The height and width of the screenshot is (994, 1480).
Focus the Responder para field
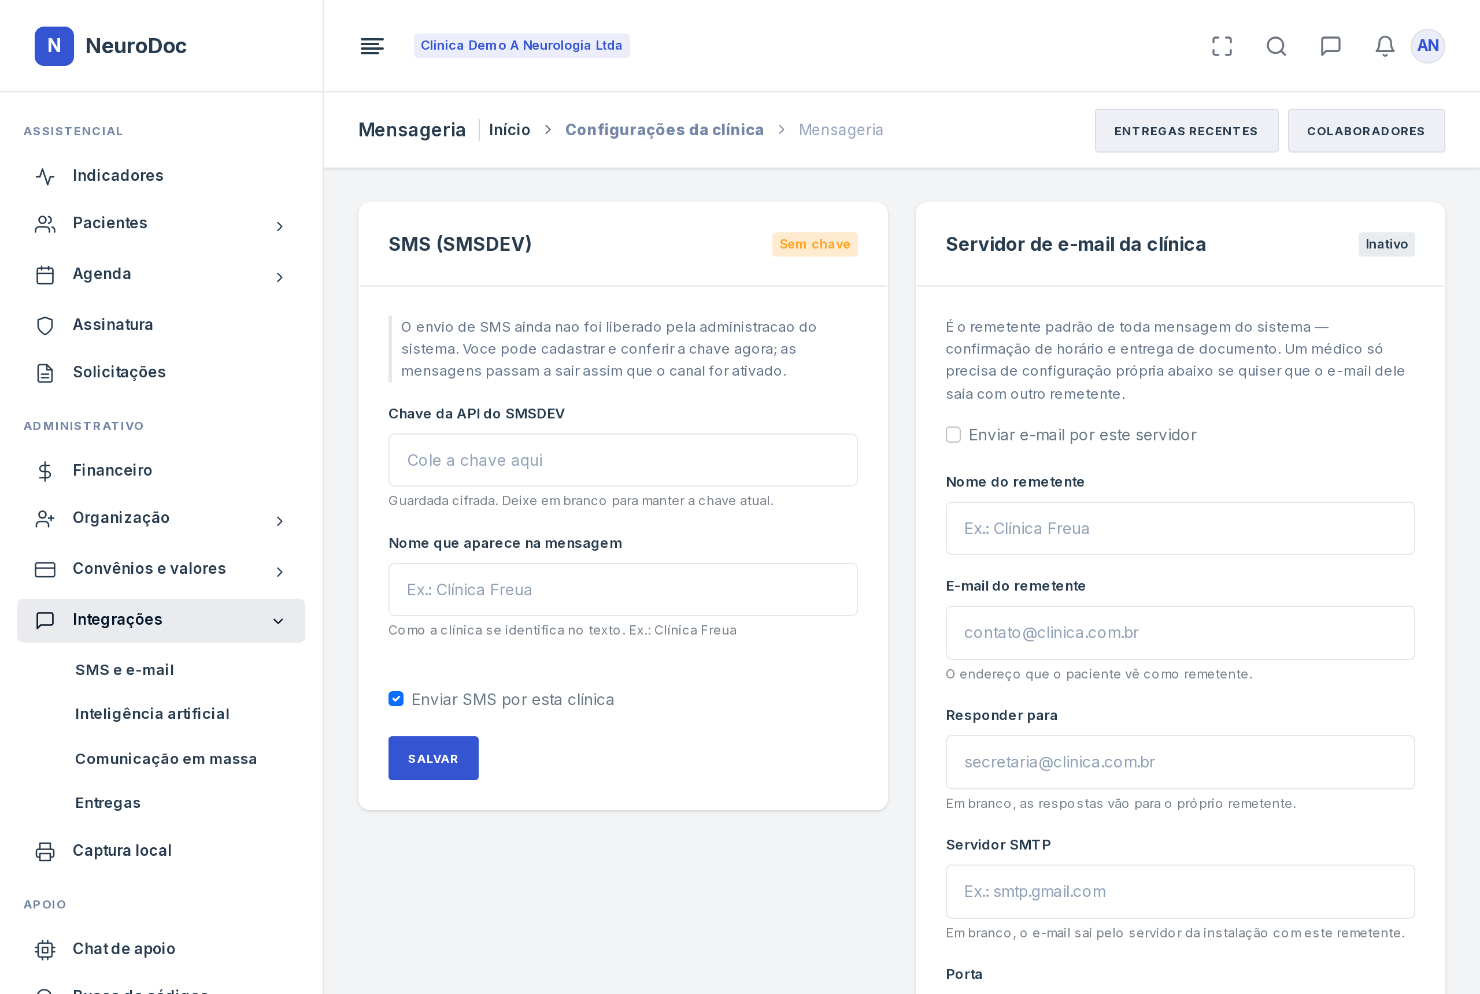click(x=1180, y=762)
